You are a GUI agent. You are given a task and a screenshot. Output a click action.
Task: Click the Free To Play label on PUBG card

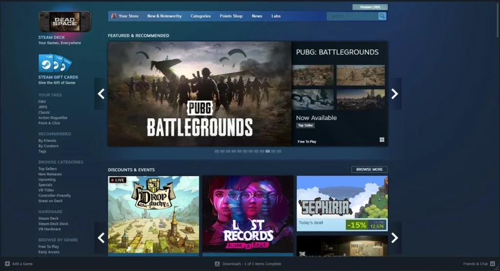click(x=307, y=142)
